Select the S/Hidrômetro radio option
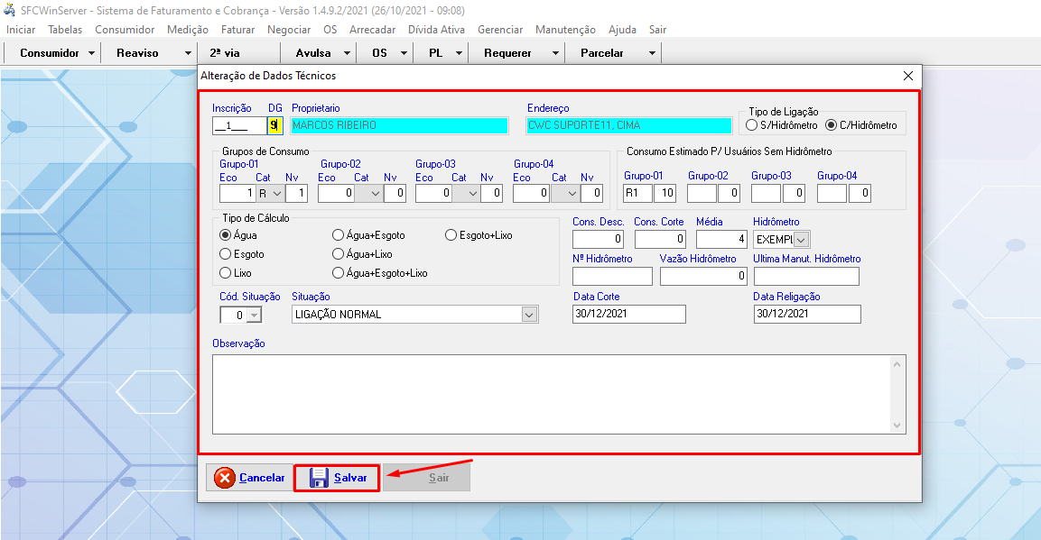1041x540 pixels. [x=751, y=125]
